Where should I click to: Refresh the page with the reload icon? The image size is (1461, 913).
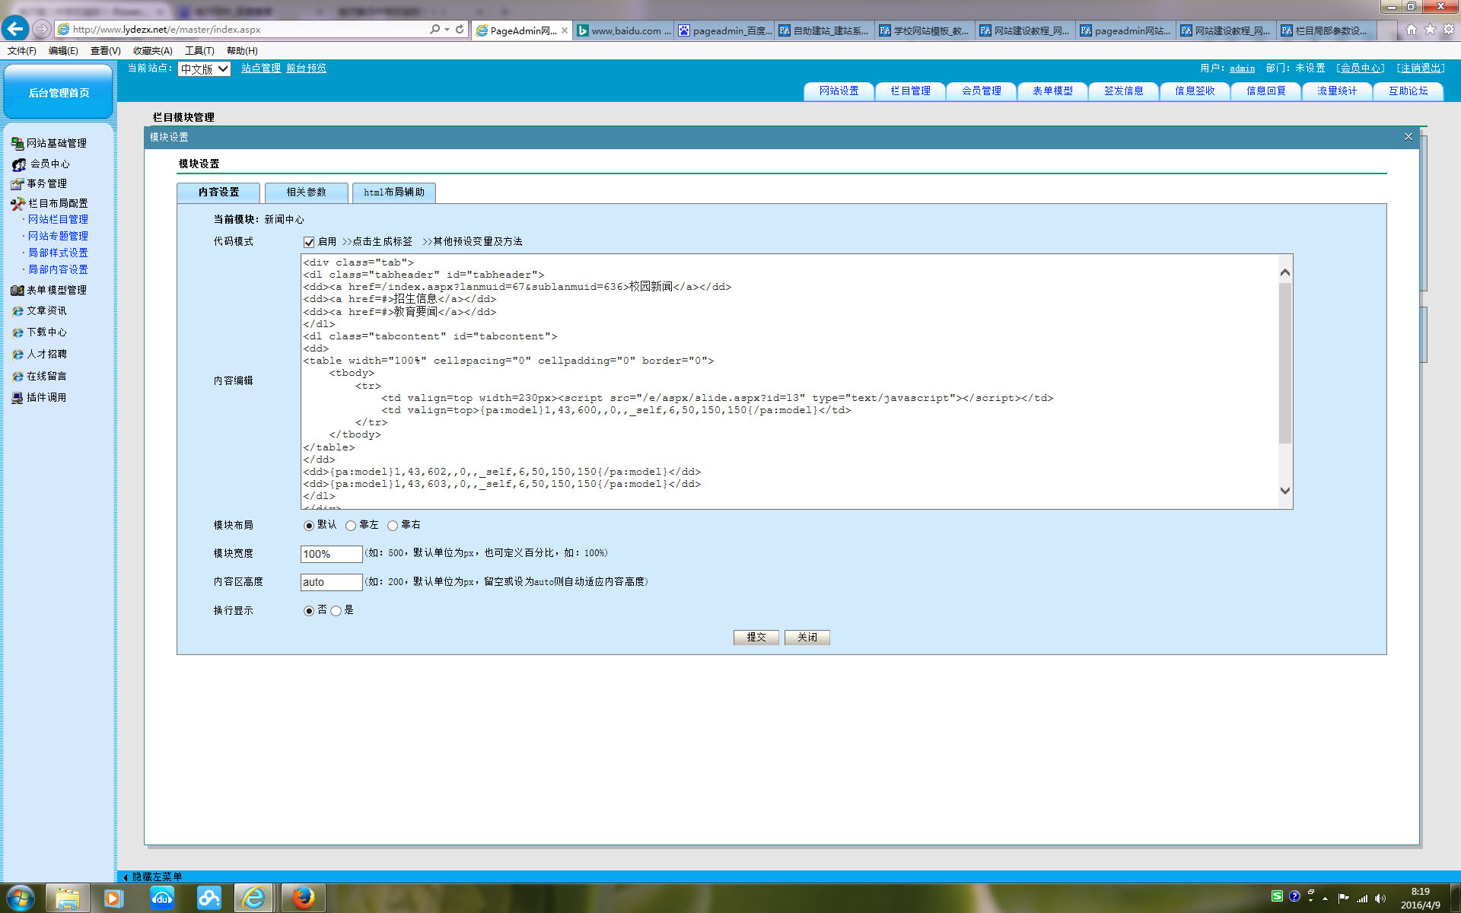pos(460,29)
